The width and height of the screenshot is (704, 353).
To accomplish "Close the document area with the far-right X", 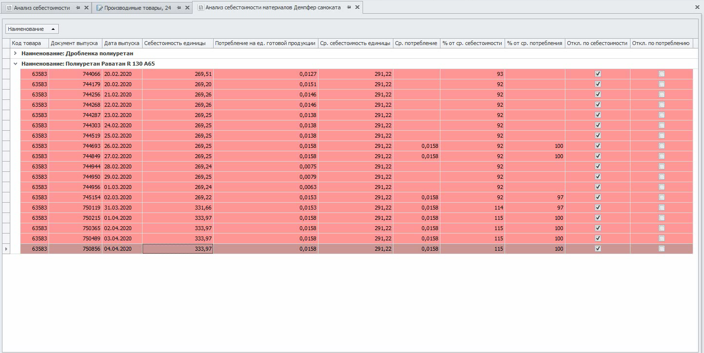I will (697, 7).
